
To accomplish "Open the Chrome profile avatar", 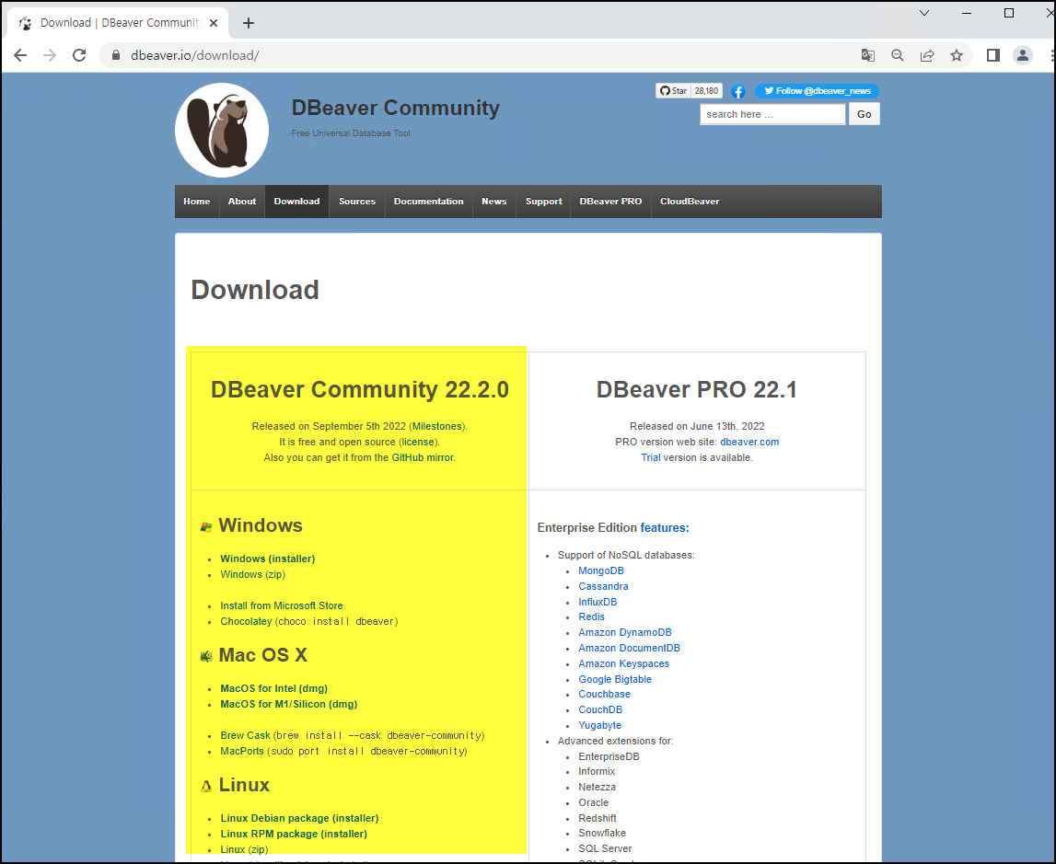I will (x=1022, y=55).
